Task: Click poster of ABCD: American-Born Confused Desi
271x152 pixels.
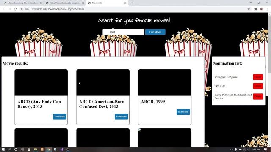Action: coord(103,83)
